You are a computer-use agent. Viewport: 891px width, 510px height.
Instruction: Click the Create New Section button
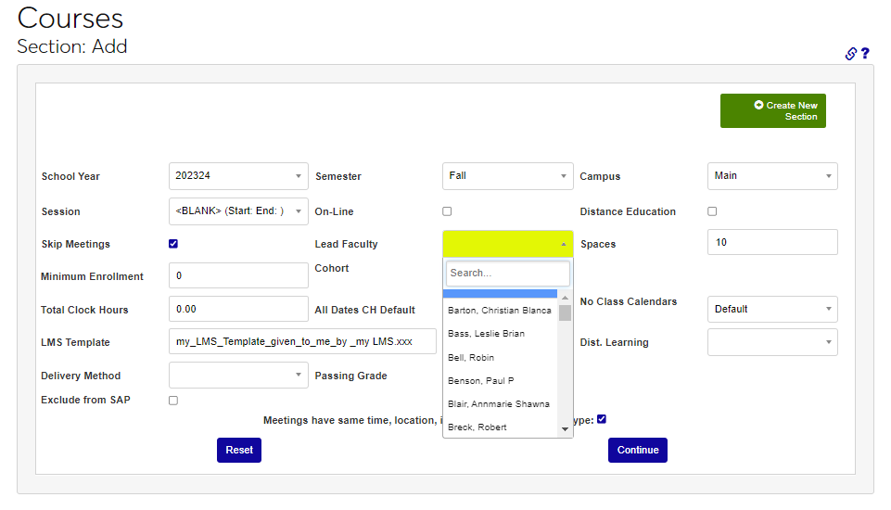pyautogui.click(x=772, y=111)
